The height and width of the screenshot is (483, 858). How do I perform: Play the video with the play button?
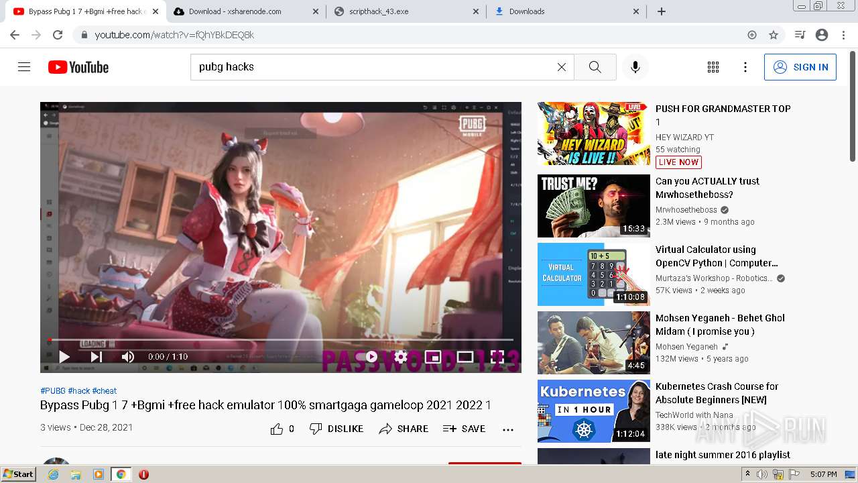(x=64, y=357)
